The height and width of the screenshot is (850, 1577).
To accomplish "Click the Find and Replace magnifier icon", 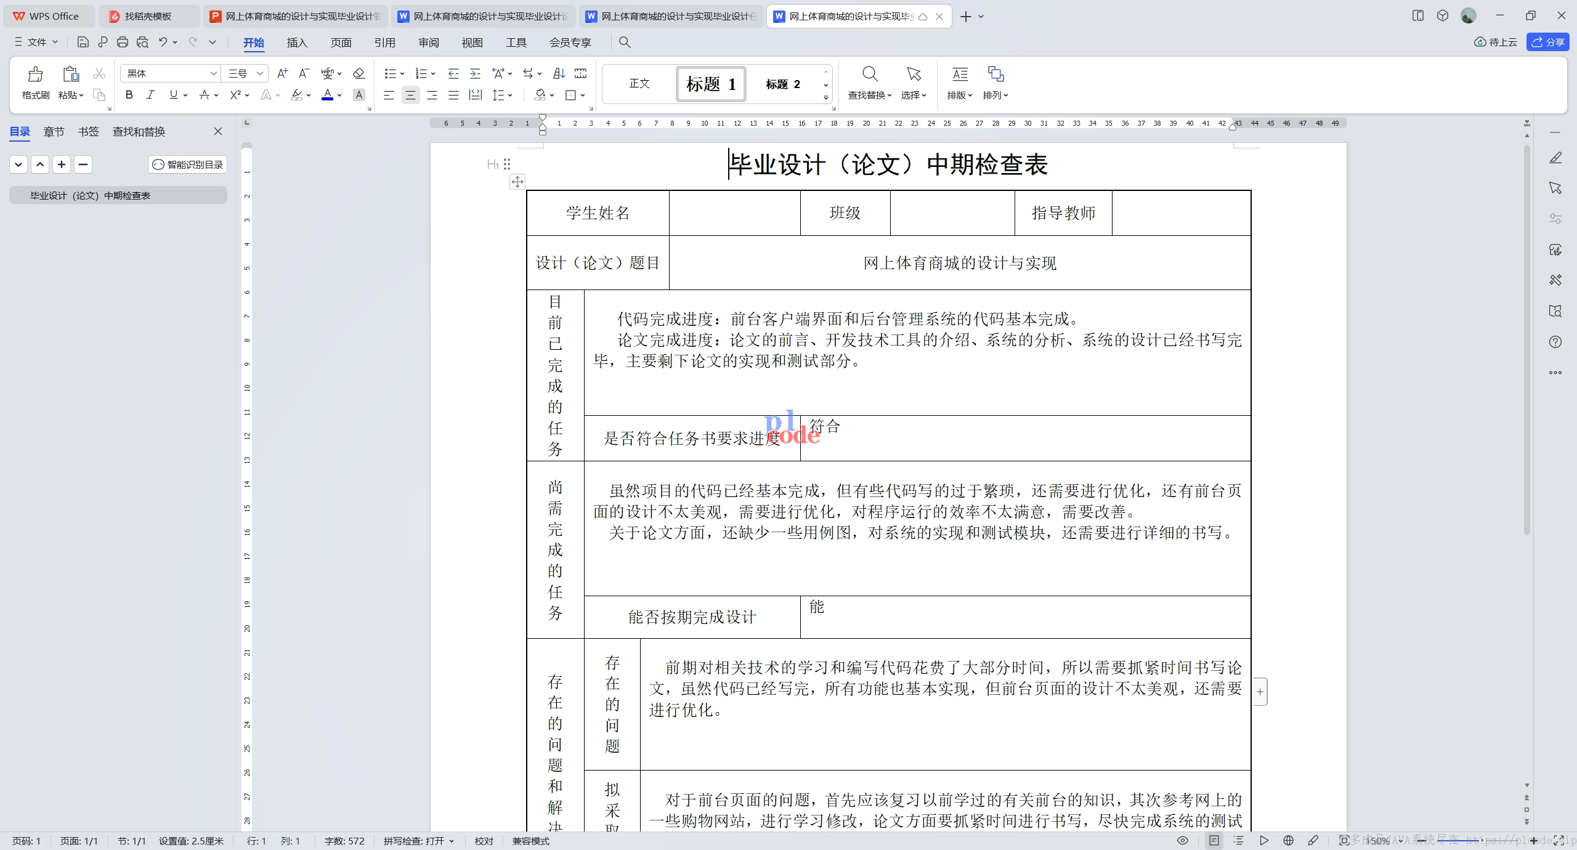I will 870,75.
